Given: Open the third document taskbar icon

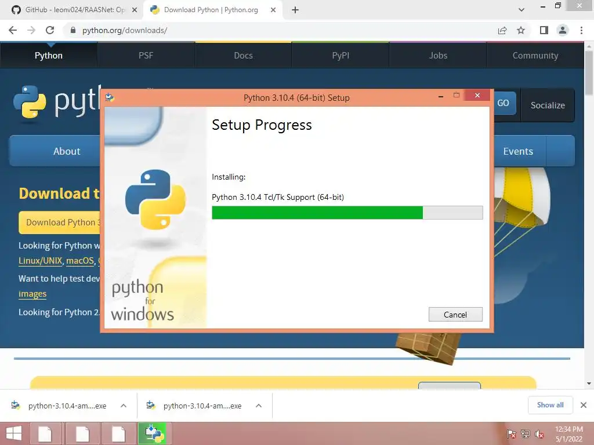Looking at the screenshot, I should click(118, 433).
